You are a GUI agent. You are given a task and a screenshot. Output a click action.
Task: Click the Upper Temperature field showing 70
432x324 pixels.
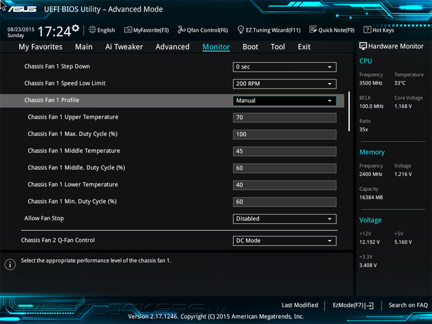(284, 118)
